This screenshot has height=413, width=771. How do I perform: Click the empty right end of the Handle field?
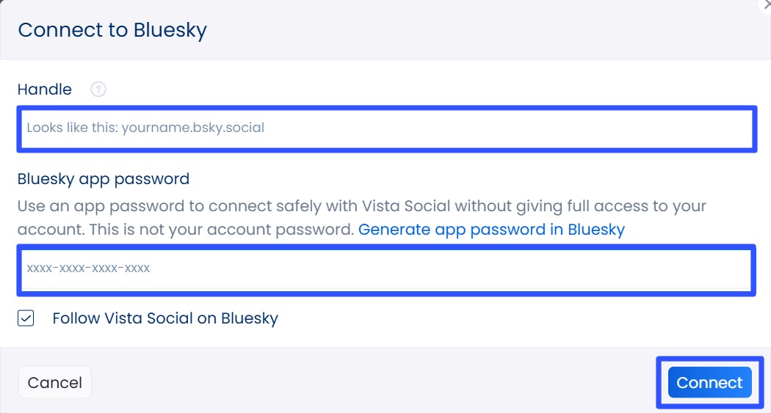tap(661, 128)
